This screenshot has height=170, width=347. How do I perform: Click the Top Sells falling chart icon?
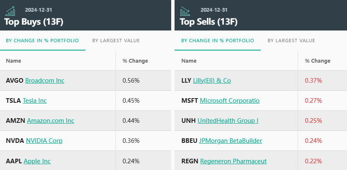tap(185, 11)
